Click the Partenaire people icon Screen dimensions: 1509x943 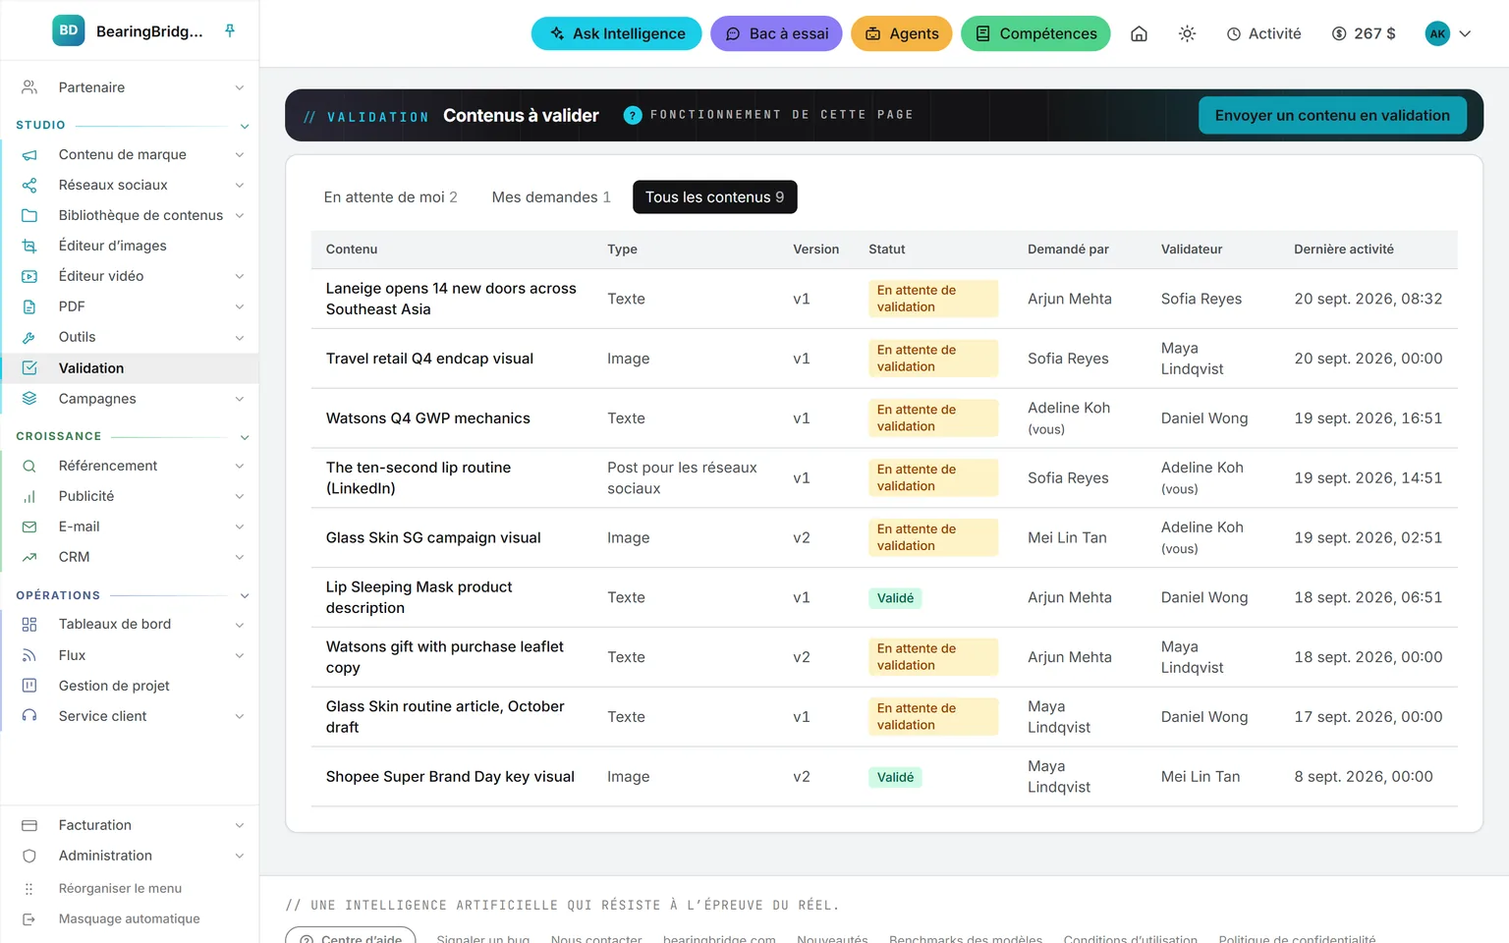(x=29, y=87)
